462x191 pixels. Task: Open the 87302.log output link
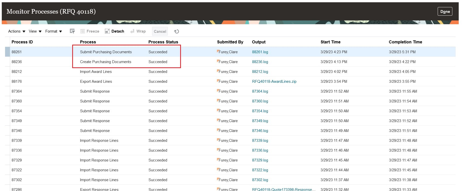point(260,180)
